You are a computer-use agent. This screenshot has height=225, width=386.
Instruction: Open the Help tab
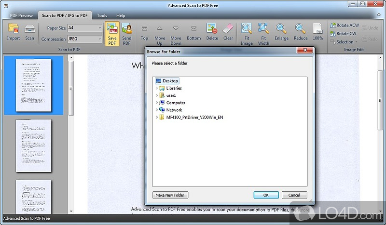tap(121, 15)
